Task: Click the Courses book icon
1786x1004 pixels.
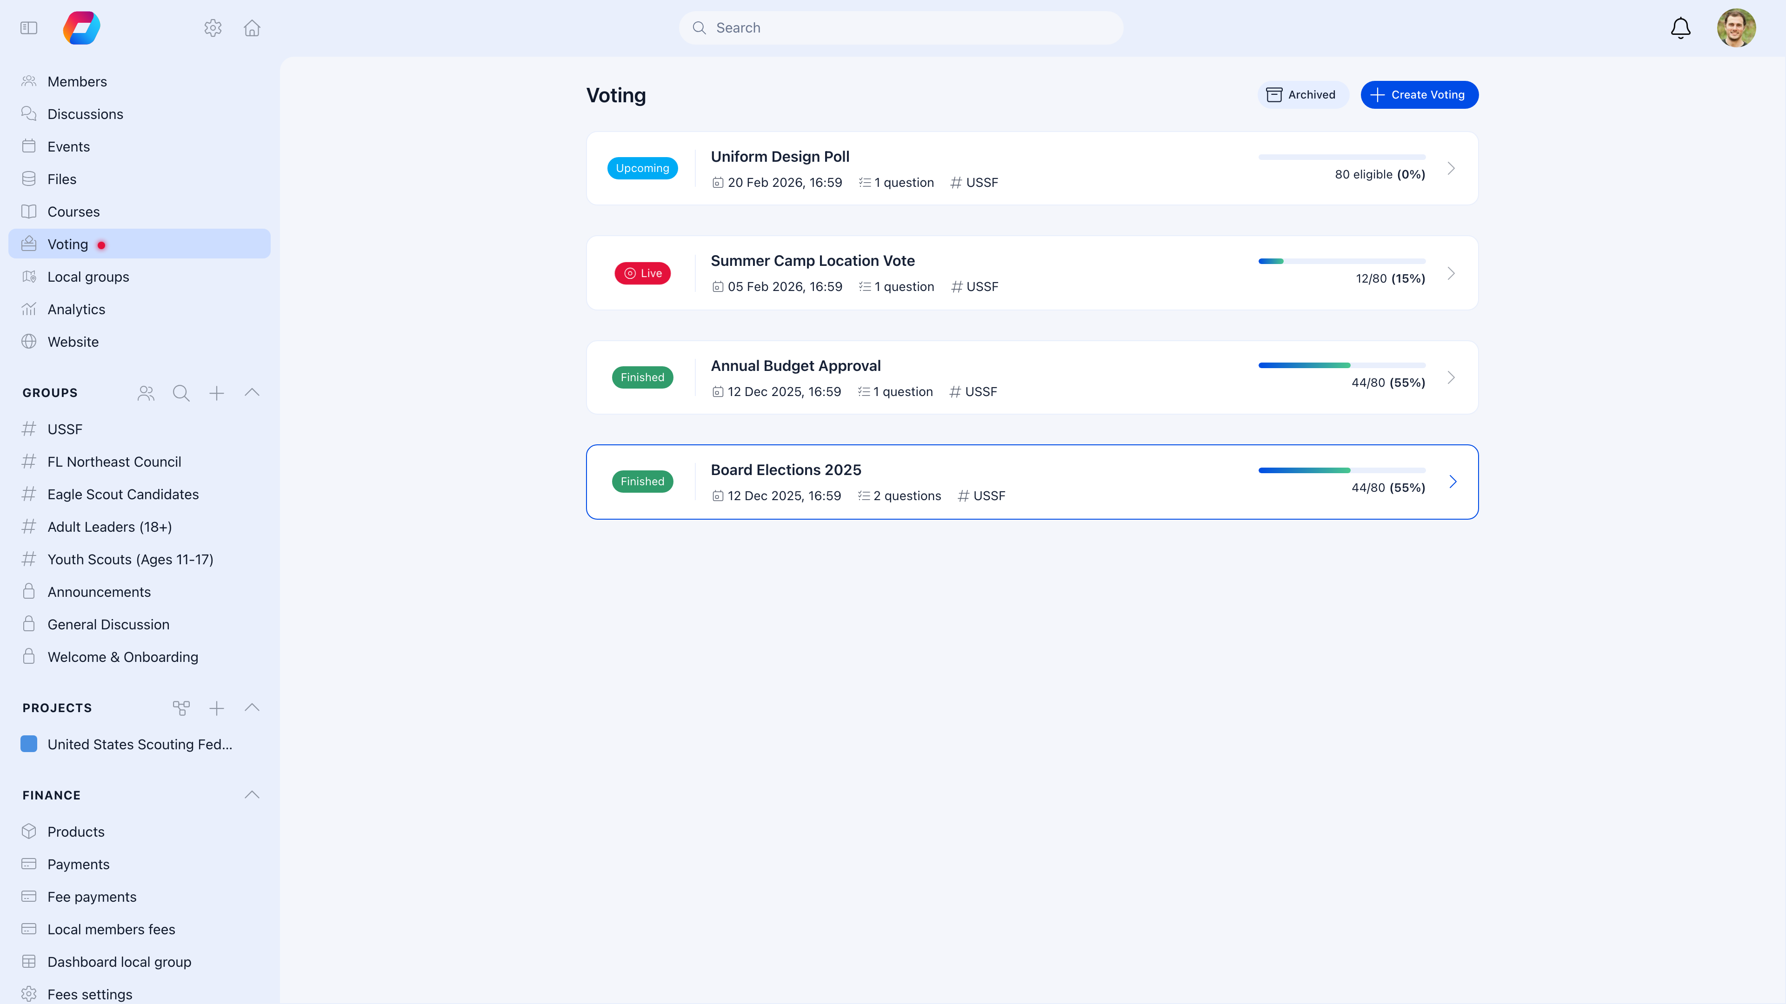Action: (29, 211)
